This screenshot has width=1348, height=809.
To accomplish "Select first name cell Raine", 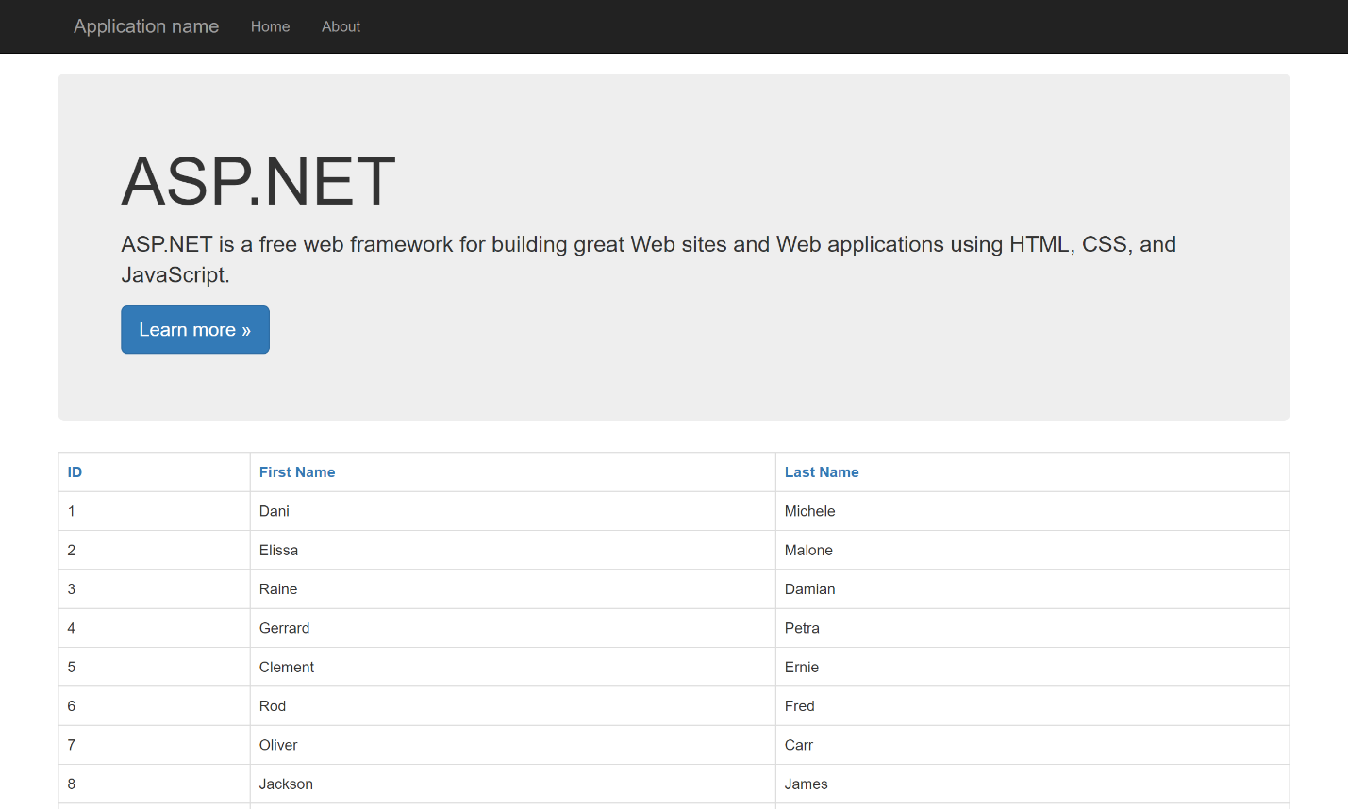I will [x=513, y=589].
